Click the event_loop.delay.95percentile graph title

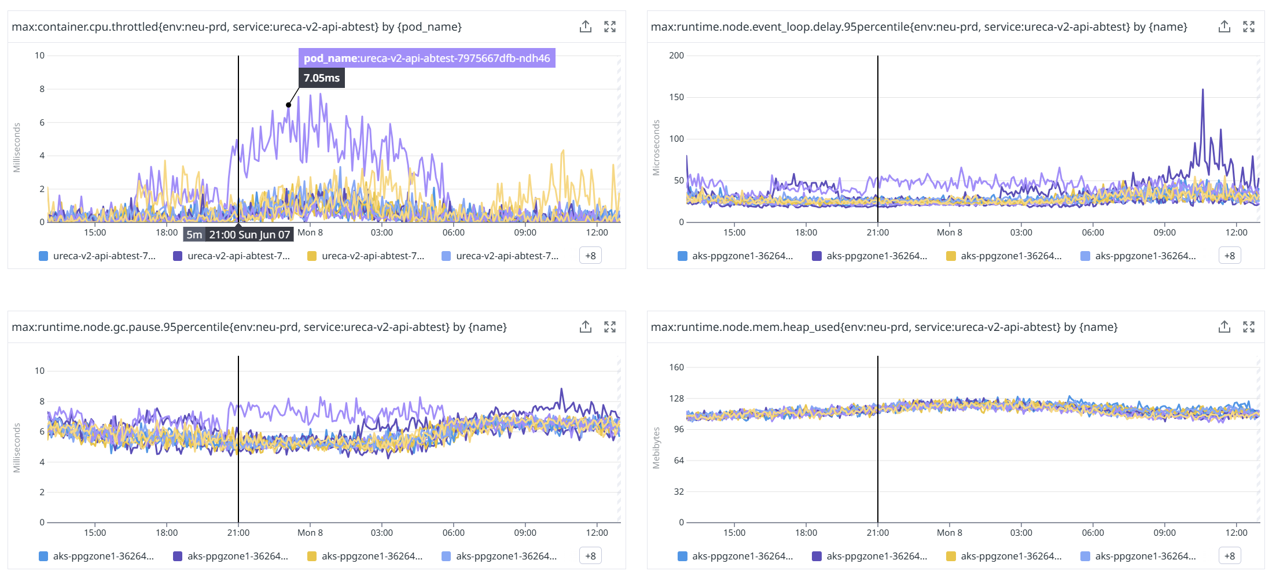pos(919,27)
